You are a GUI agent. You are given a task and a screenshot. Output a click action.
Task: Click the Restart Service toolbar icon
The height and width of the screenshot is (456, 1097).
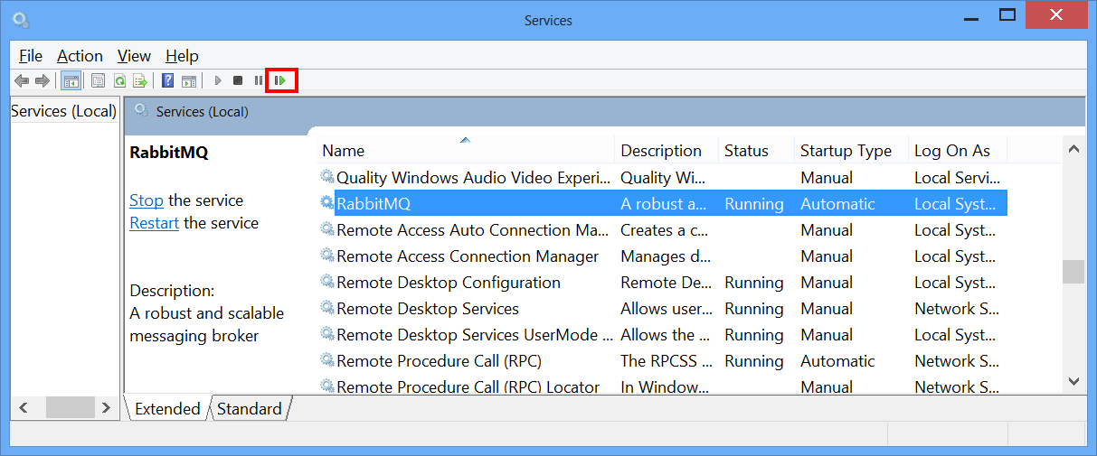280,81
